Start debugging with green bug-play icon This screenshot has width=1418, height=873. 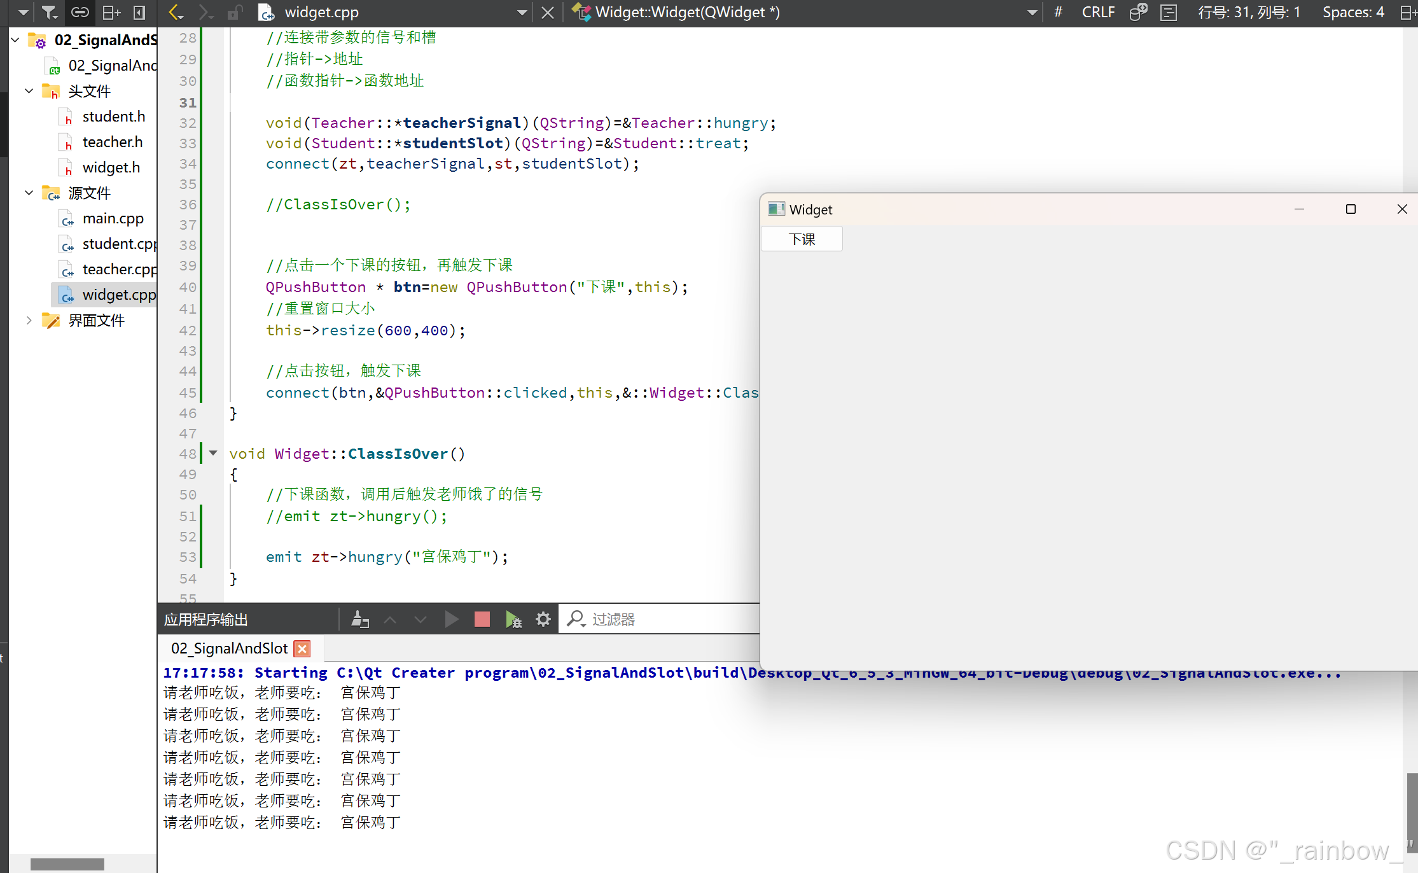coord(513,619)
